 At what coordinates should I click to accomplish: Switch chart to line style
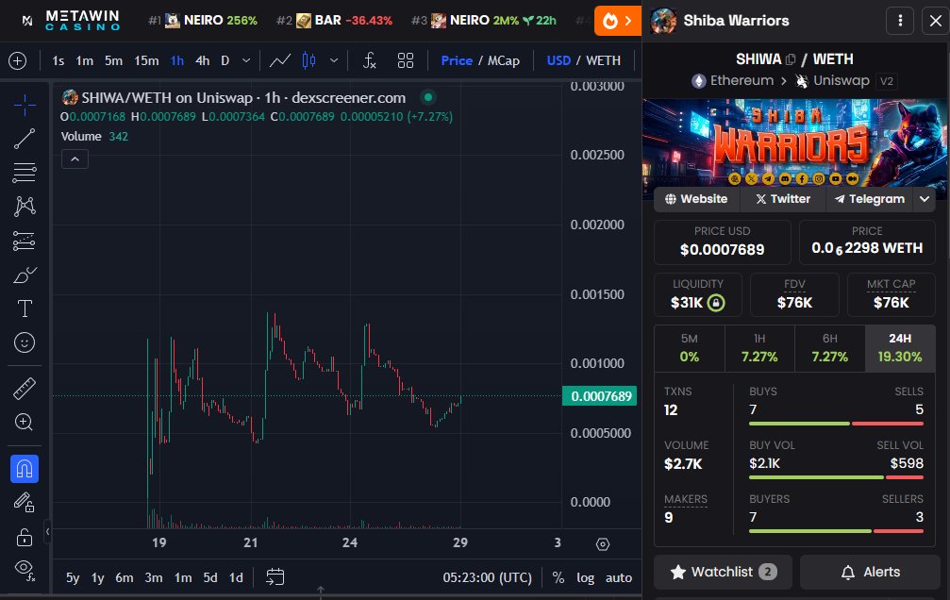tap(280, 60)
